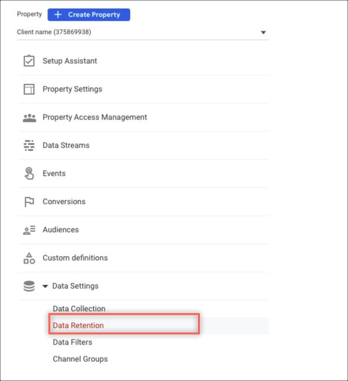This screenshot has width=348, height=381.
Task: Open Channel Groups submenu item
Action: click(80, 359)
